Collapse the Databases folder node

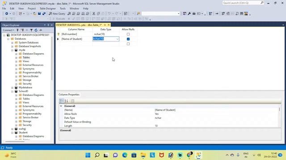click(8, 39)
